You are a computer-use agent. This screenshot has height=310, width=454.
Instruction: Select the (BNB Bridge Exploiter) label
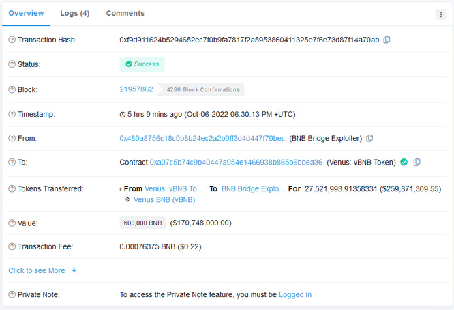point(326,139)
